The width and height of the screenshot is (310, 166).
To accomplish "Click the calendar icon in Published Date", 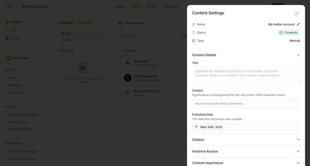I will (196, 127).
